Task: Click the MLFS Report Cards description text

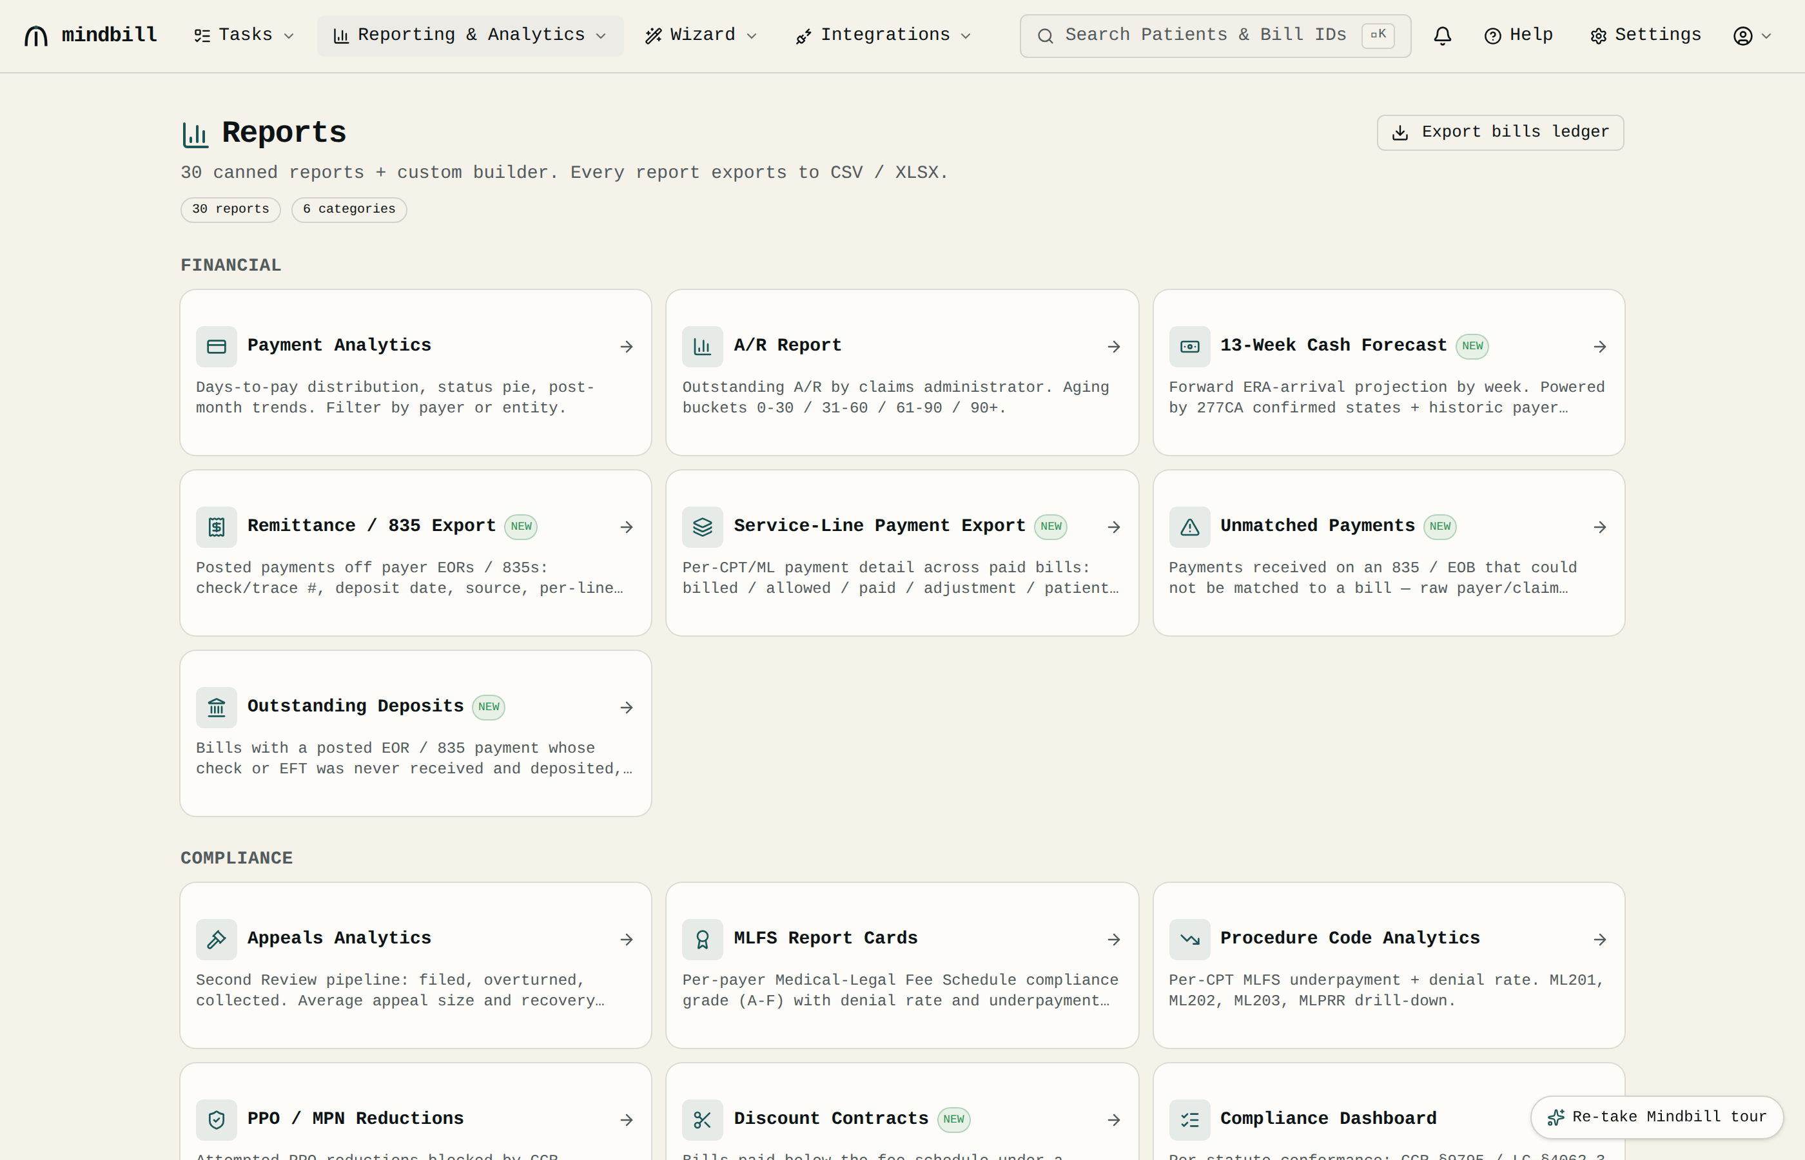Action: pos(900,991)
